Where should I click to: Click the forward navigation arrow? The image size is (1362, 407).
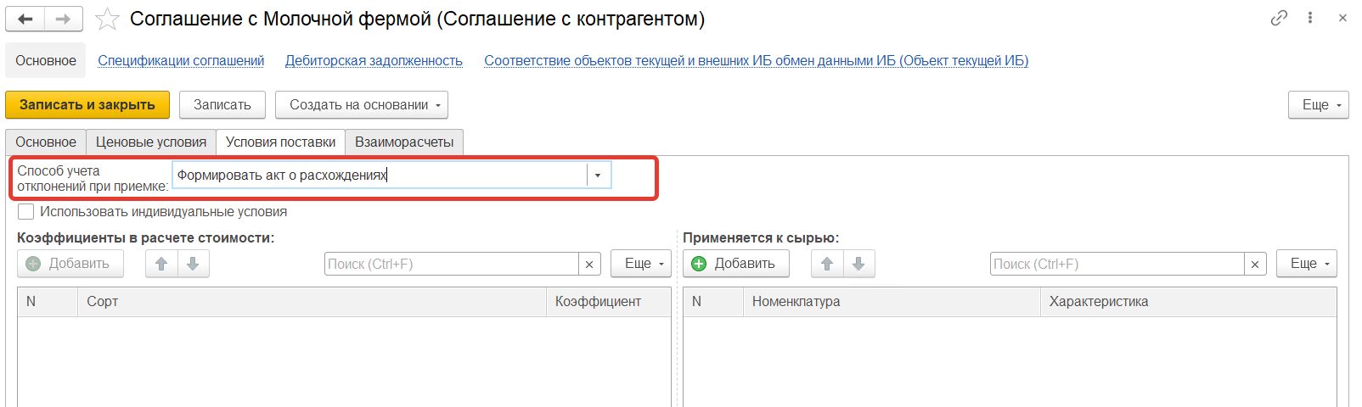(x=64, y=19)
